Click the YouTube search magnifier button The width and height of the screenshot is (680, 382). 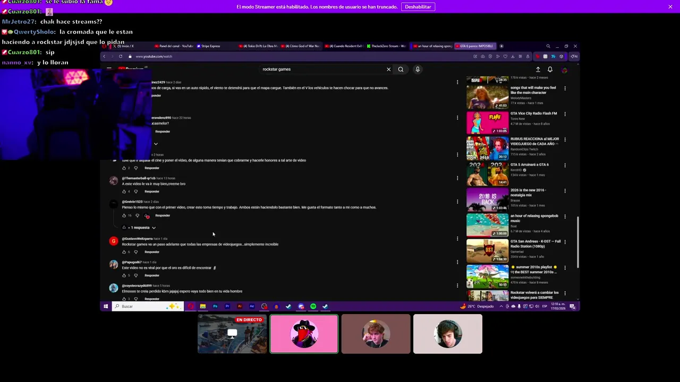point(401,69)
